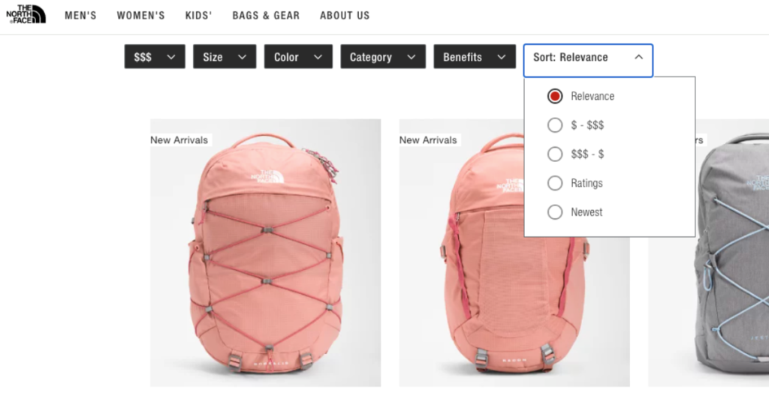Open the first pink backpack with bungee cords
Viewport: 769px width, 402px height.
coord(265,253)
